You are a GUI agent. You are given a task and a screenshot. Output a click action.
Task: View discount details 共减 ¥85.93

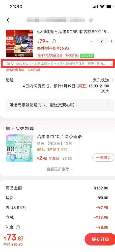(x=13, y=244)
